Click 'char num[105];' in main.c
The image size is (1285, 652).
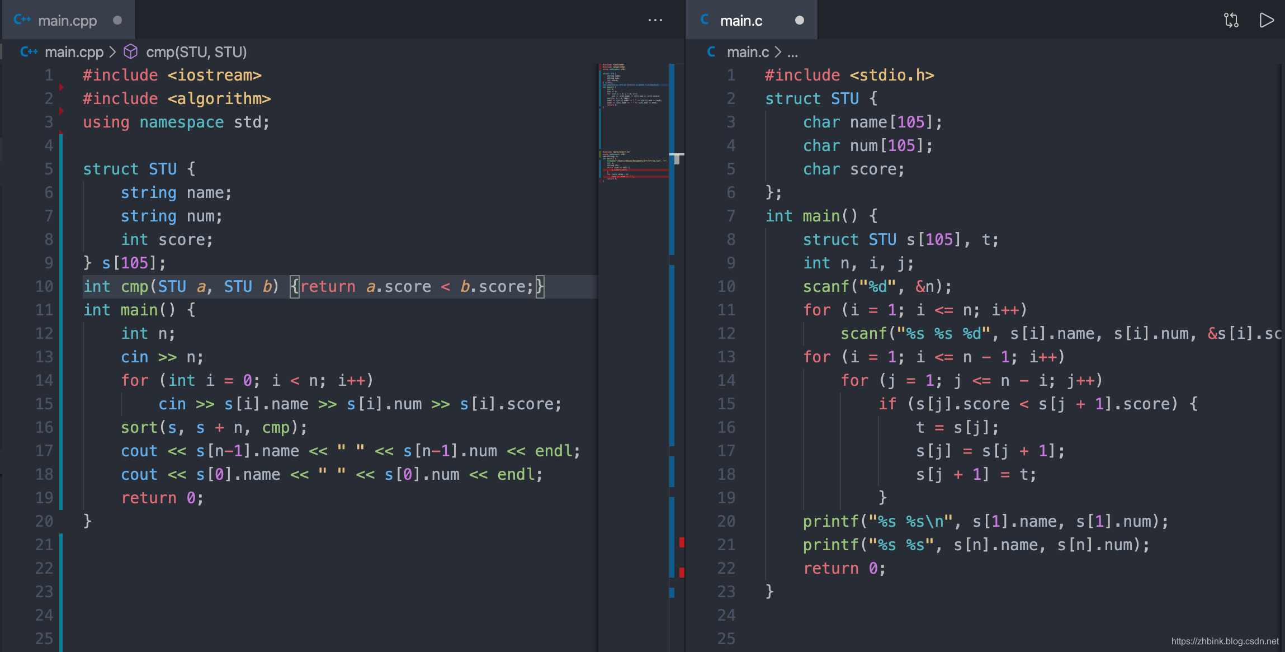click(868, 145)
